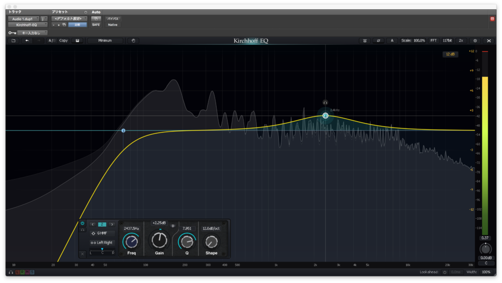Show the piano keyboard display
The image size is (502, 283).
click(x=77, y=41)
